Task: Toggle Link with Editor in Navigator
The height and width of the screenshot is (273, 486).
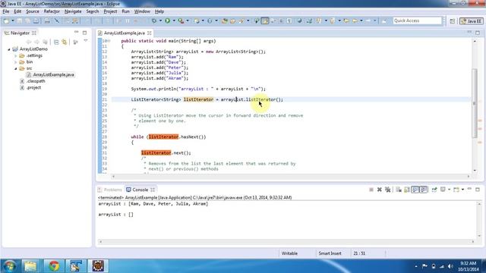Action: tap(65, 42)
